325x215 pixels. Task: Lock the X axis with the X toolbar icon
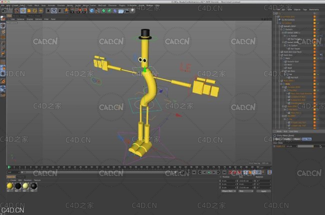point(48,11)
